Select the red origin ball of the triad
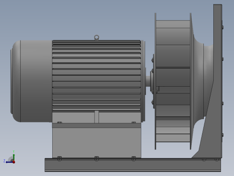Screen dimensions: 234x176 pos(14,162)
